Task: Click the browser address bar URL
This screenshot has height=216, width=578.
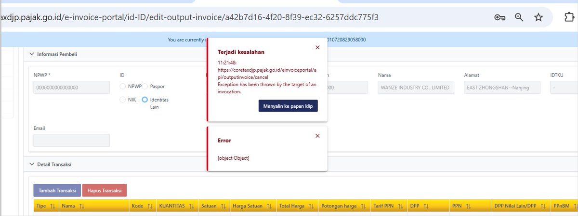Action: [x=190, y=17]
